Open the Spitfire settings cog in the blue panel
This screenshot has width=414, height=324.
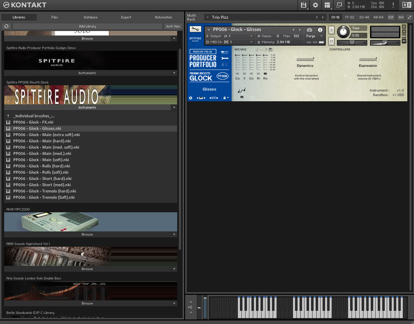[191, 98]
